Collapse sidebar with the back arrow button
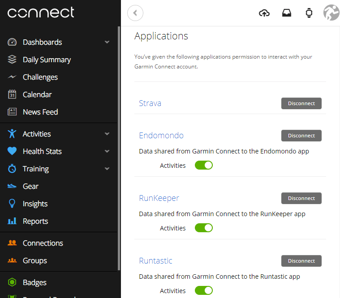Viewport: 340px width, 298px height. [135, 13]
